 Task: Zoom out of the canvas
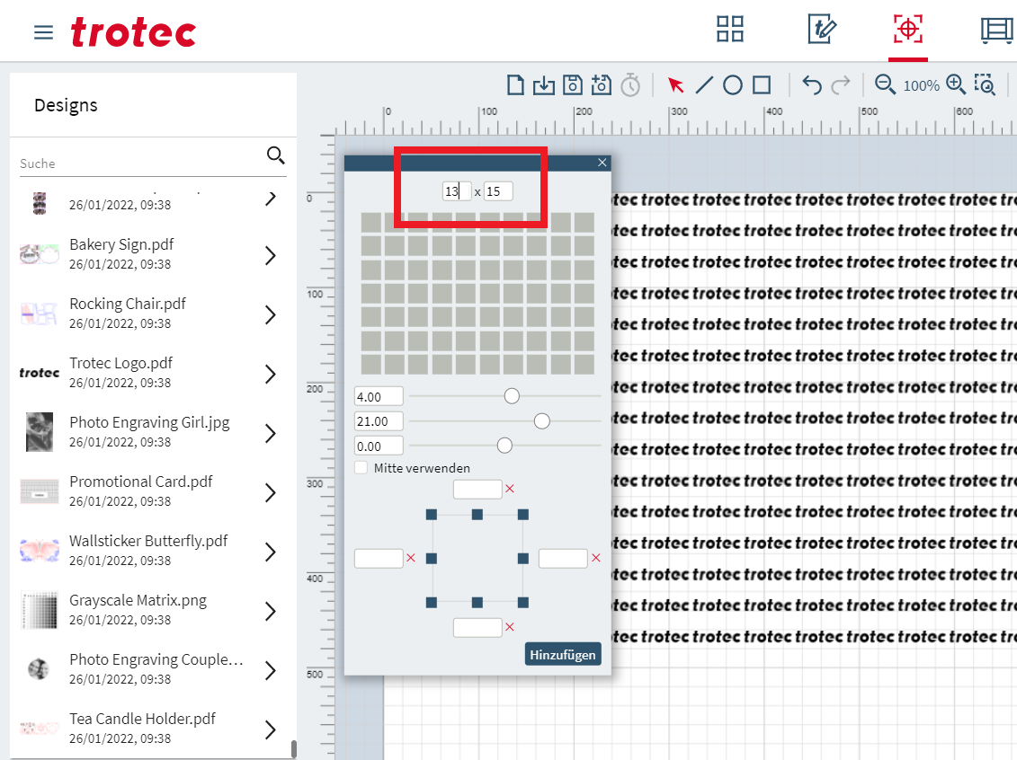click(885, 85)
